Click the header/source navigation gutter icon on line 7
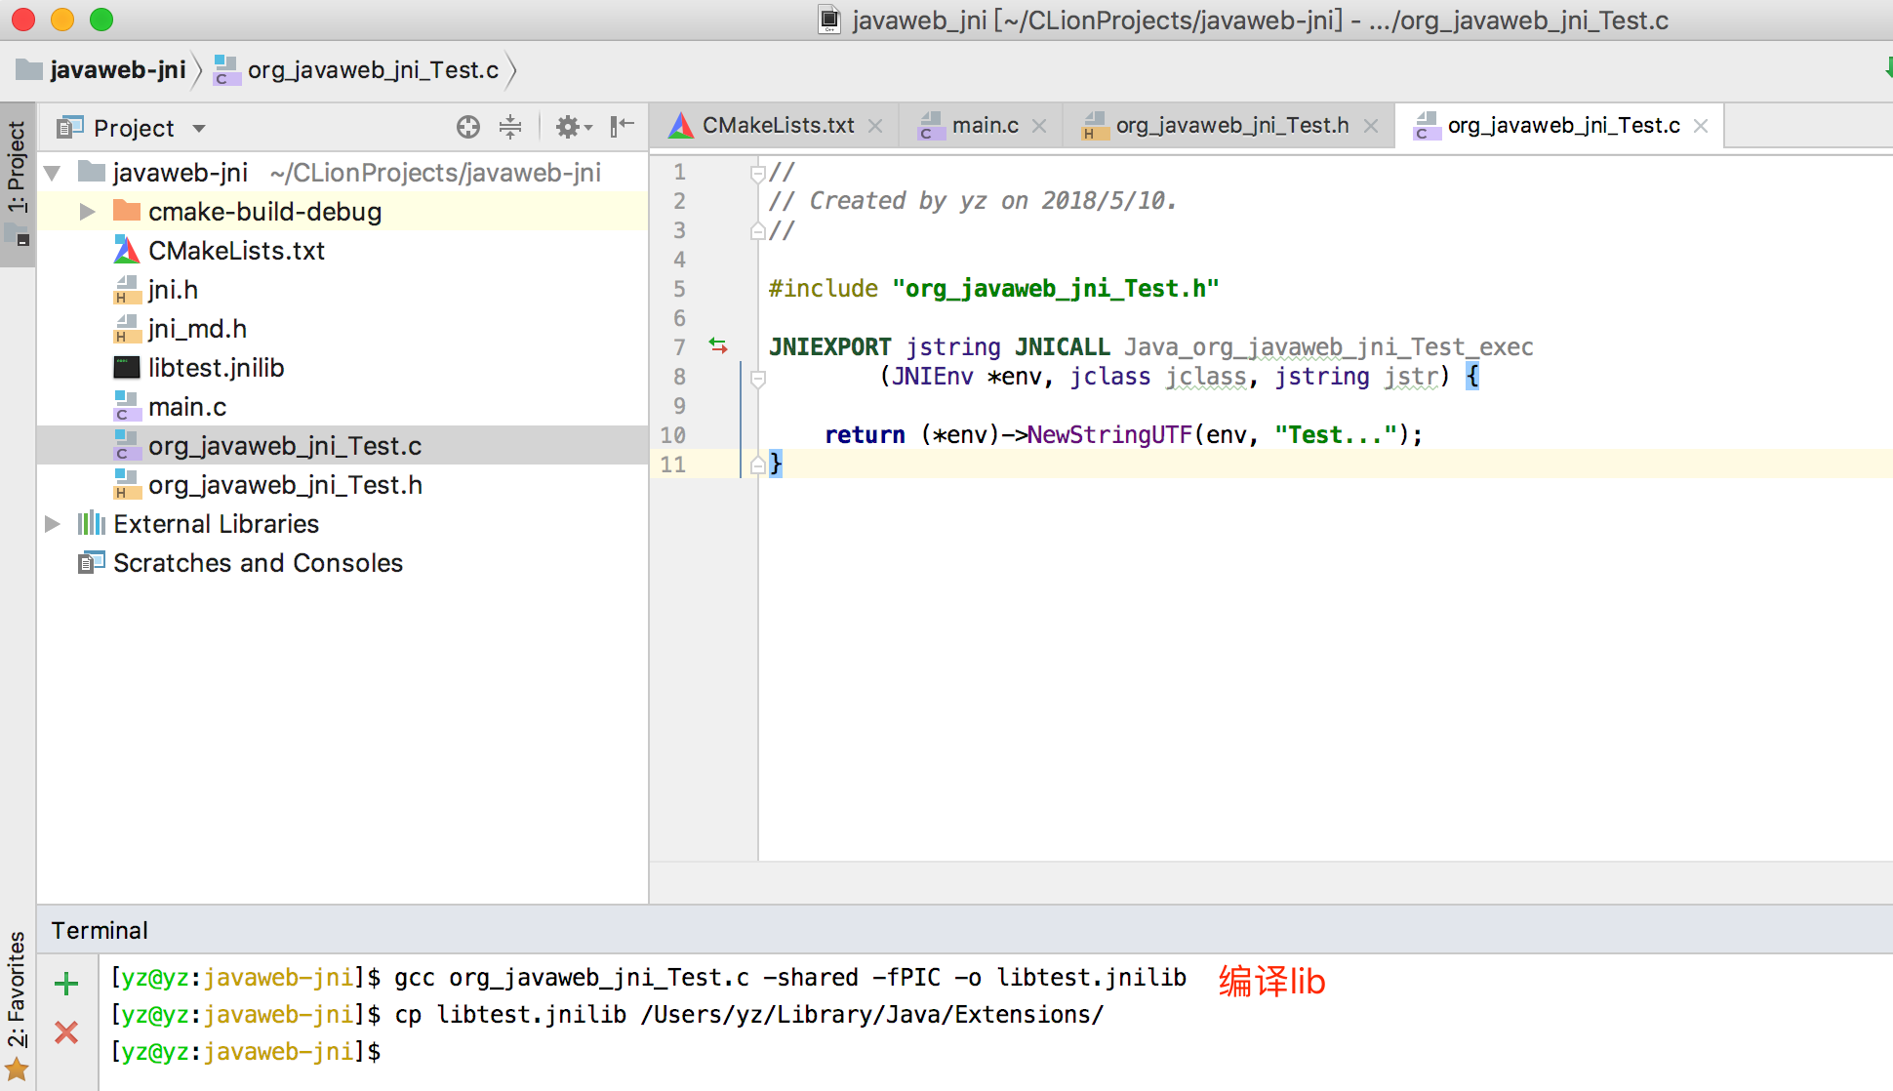The width and height of the screenshot is (1893, 1091). (718, 346)
